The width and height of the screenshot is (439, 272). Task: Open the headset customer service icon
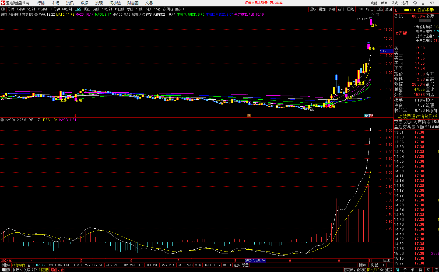tap(415, 3)
